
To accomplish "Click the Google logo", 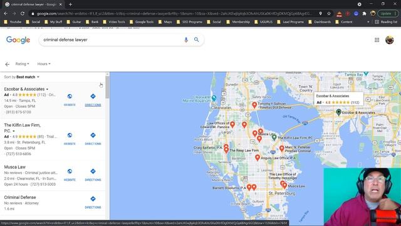I will 18,40.
